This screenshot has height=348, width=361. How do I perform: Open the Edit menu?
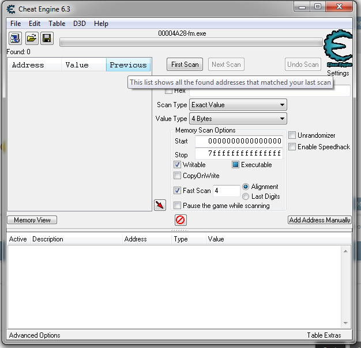click(35, 24)
